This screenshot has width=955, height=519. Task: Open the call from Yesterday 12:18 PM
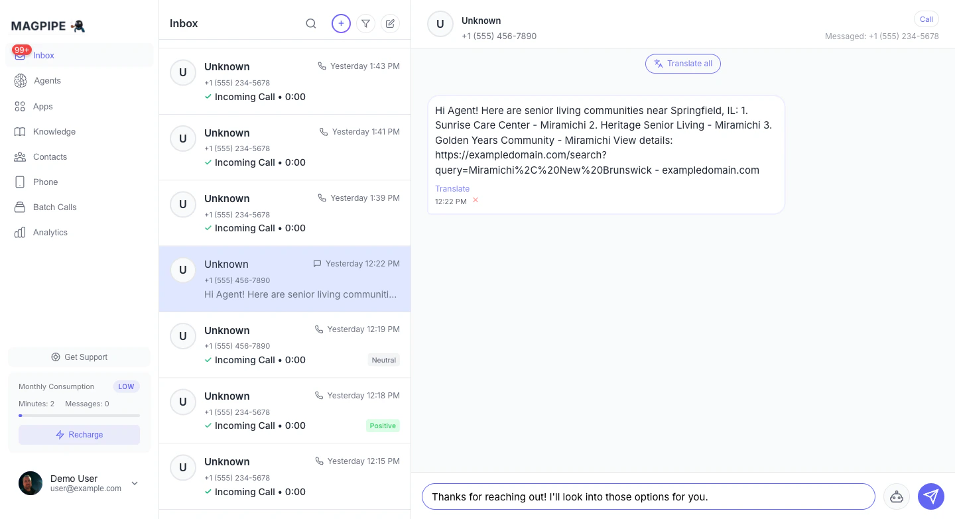285,411
